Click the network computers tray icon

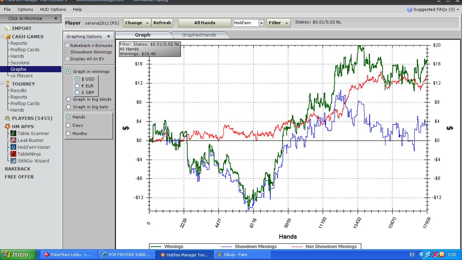[x=428, y=255]
